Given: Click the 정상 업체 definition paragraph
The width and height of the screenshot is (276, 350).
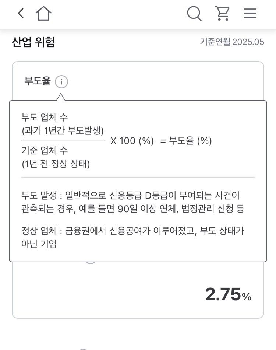Looking at the screenshot, I should click(x=132, y=237).
